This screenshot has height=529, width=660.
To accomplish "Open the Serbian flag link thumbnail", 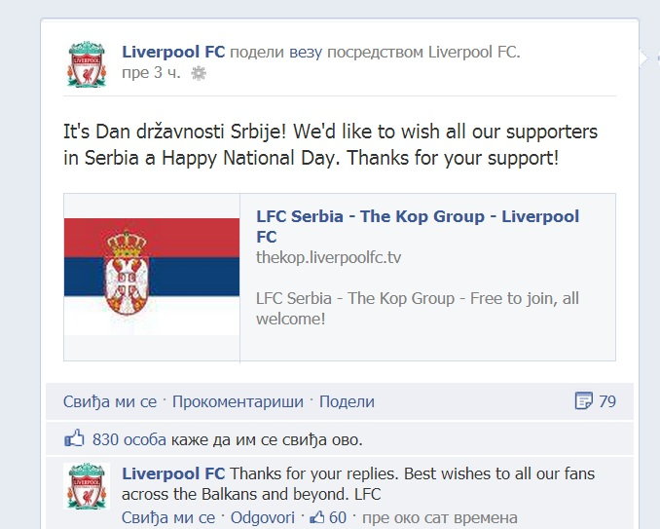I will pyautogui.click(x=152, y=277).
